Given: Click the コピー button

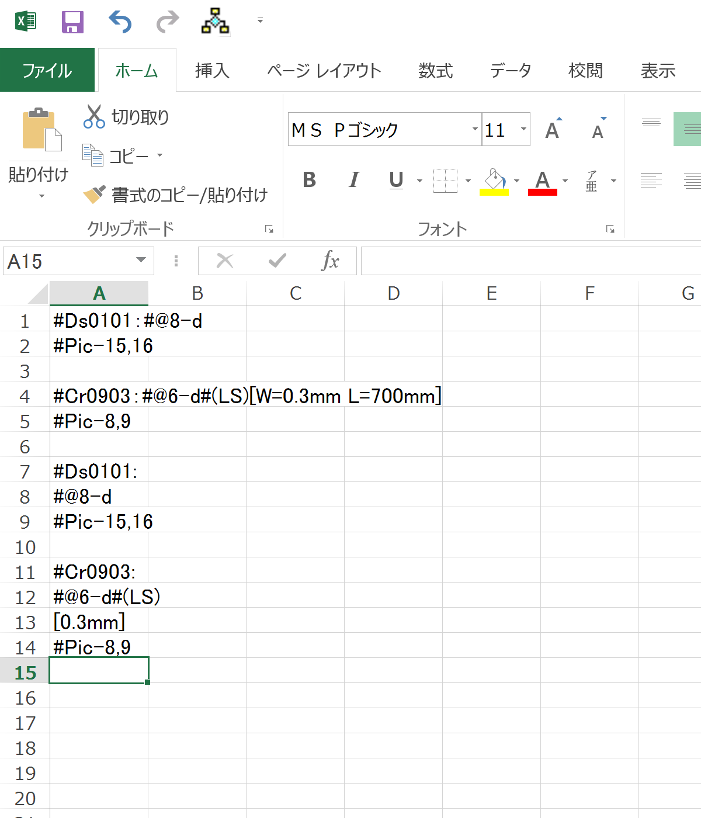Looking at the screenshot, I should 116,155.
